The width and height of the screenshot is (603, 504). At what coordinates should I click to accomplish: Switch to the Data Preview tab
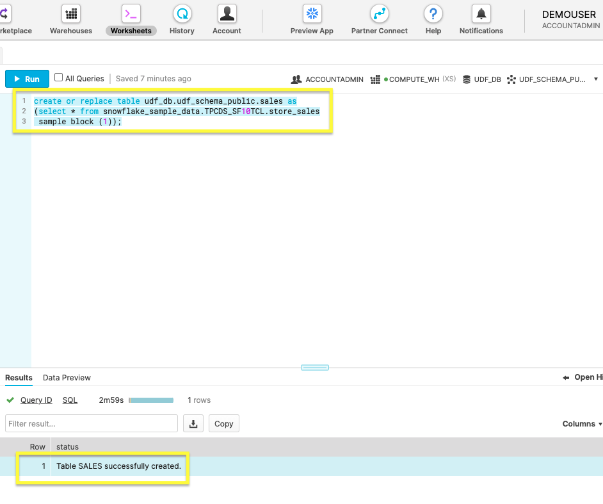pos(67,378)
